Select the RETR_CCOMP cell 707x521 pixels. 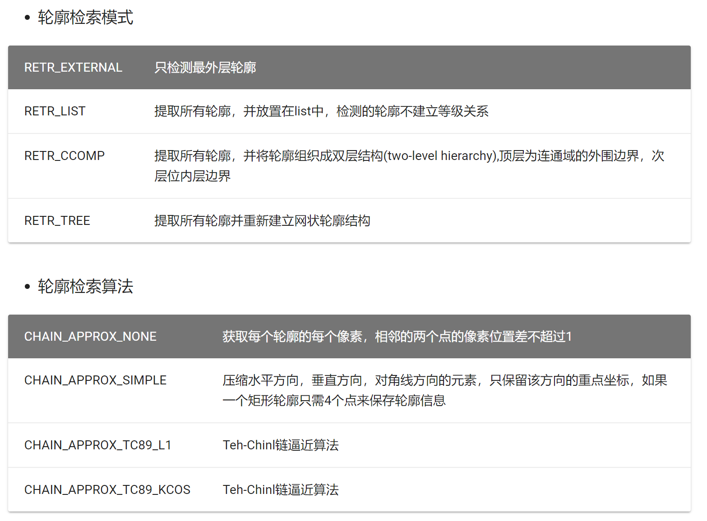point(65,156)
